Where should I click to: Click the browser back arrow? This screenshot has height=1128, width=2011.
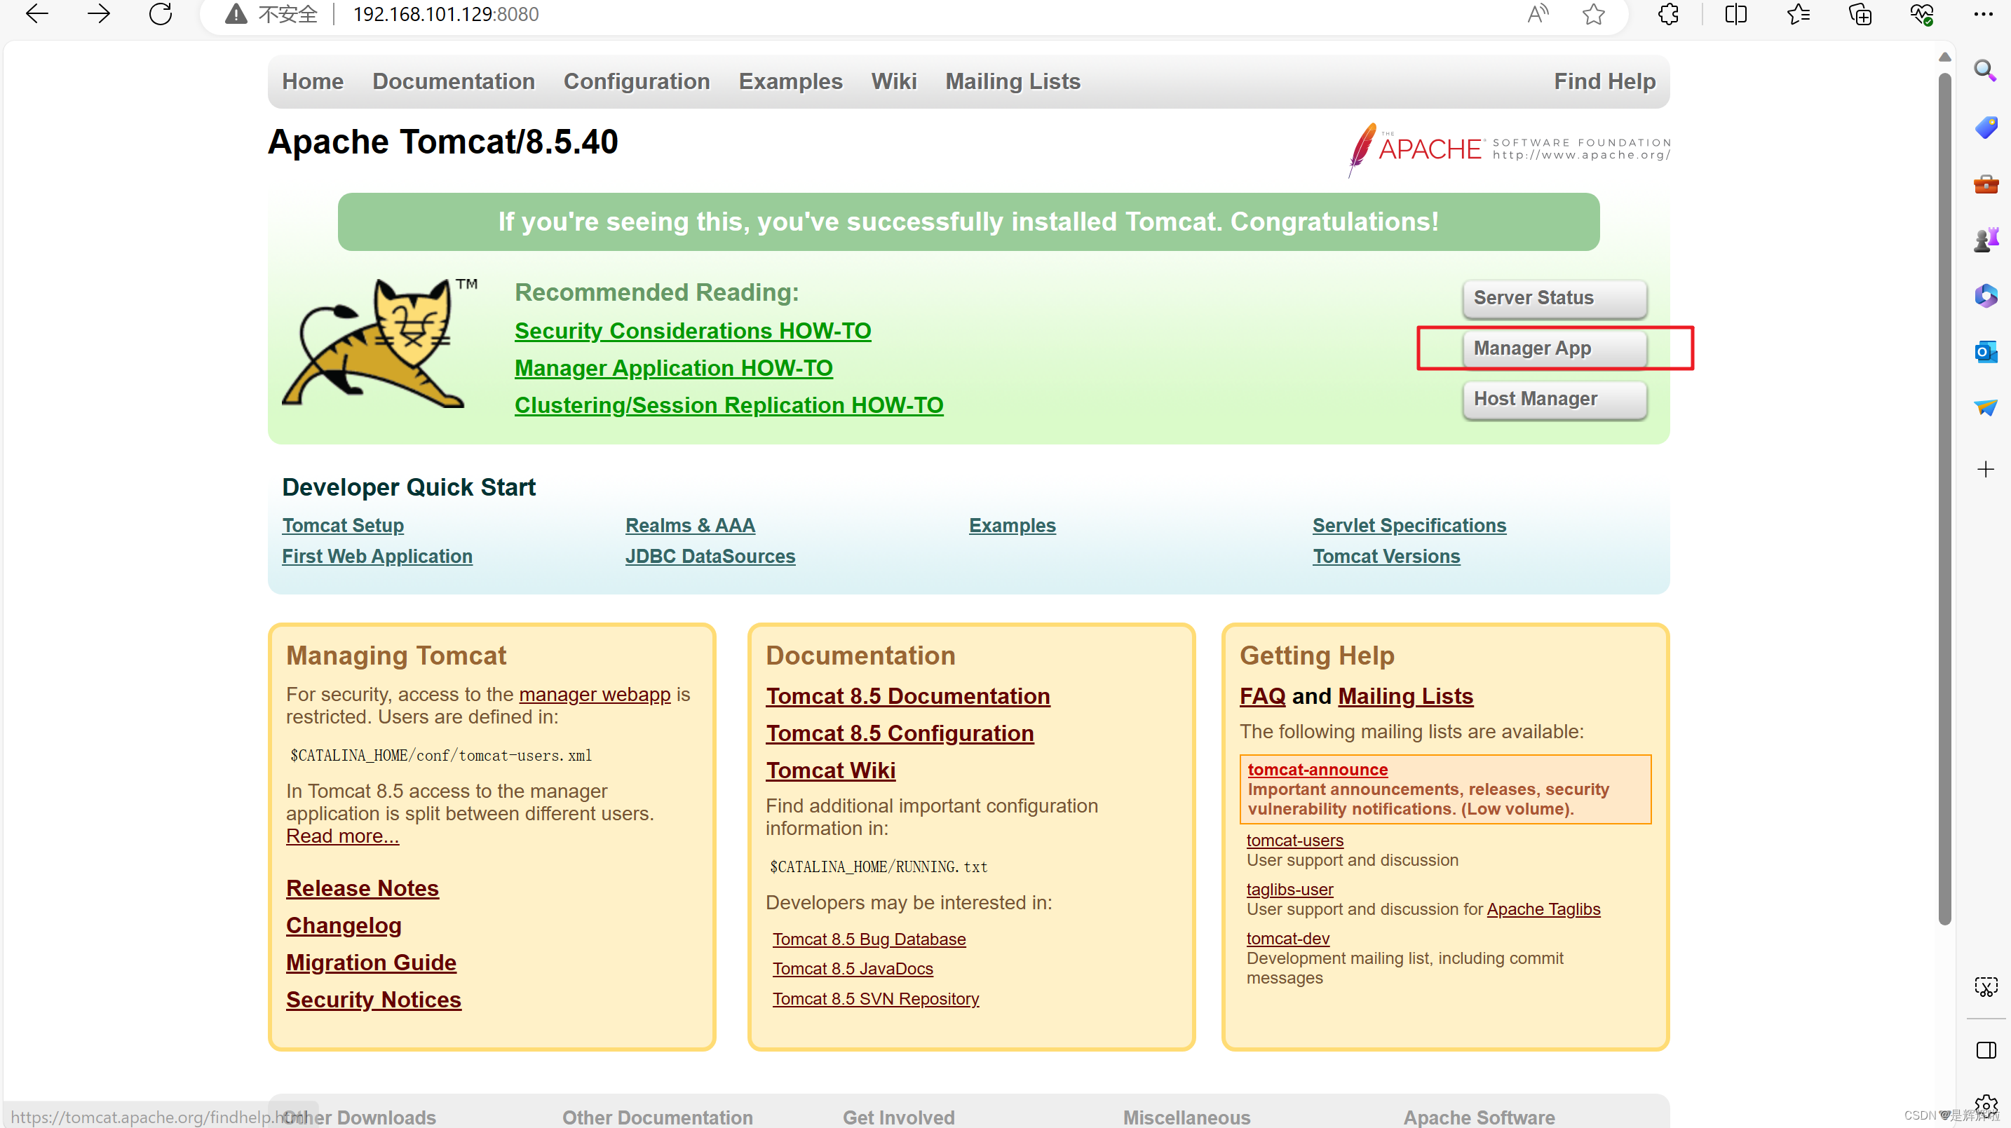pyautogui.click(x=36, y=14)
